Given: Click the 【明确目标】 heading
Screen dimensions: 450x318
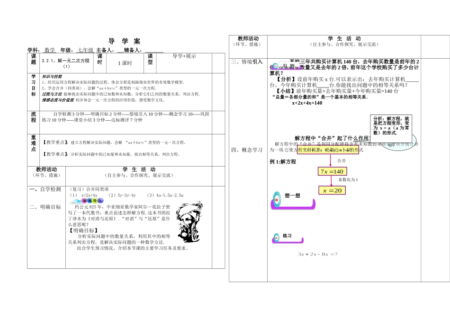Looking at the screenshot, I should 83,230.
